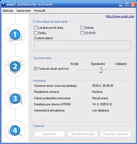Image resolution: width=137 pixels, height=144 pixels.
Task: Minimize the avast! window
Action: (121, 4)
